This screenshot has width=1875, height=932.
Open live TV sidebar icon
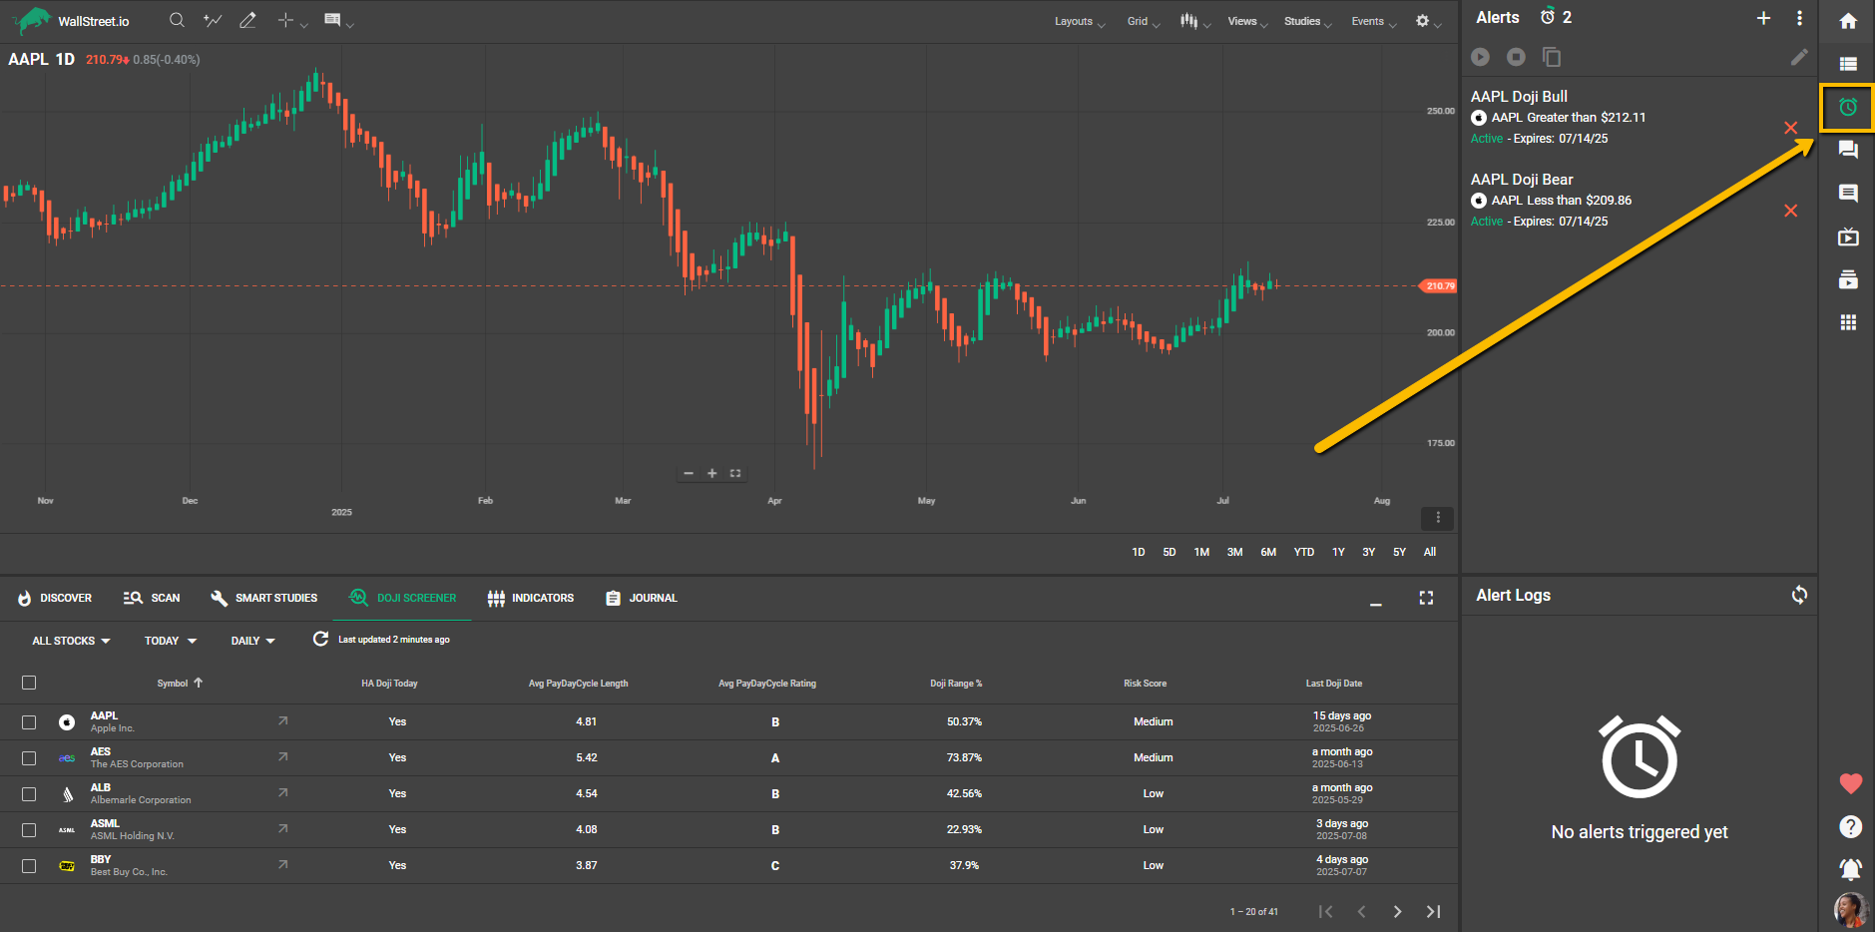coord(1848,236)
